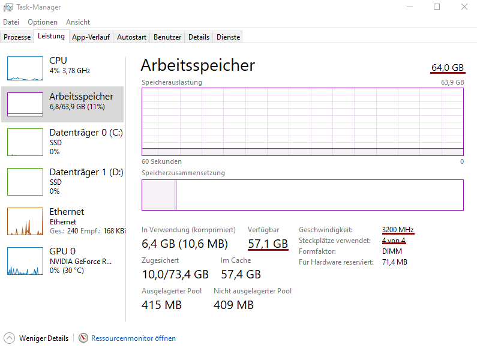Screen dimensions: 477x351
Task: Select the CPU performance graph thumbnail
Action: (x=25, y=68)
